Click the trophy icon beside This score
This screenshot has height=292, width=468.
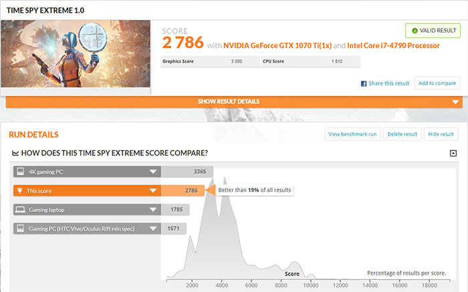point(21,191)
